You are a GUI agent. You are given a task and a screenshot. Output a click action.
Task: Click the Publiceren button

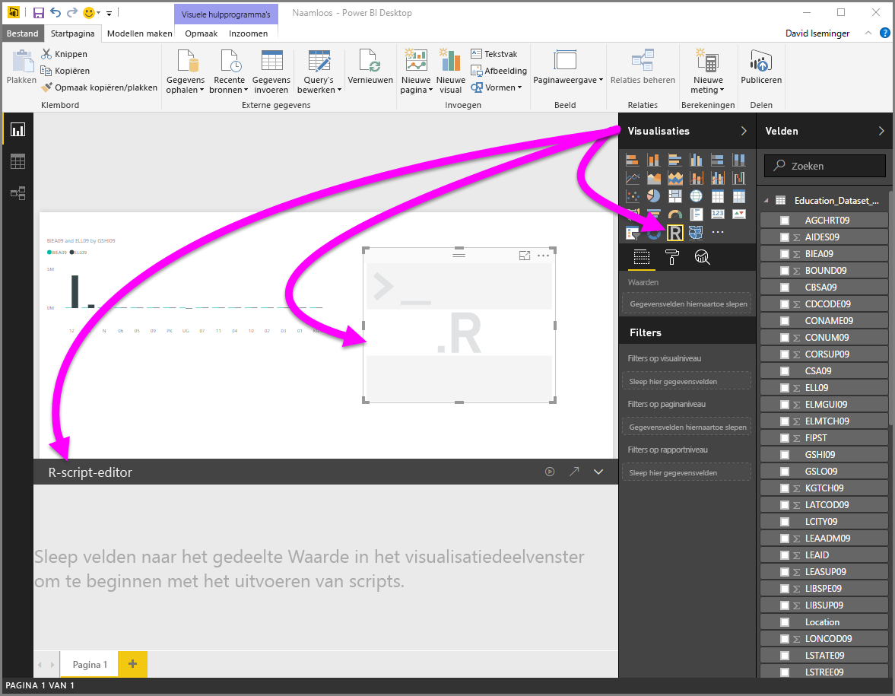tap(761, 72)
